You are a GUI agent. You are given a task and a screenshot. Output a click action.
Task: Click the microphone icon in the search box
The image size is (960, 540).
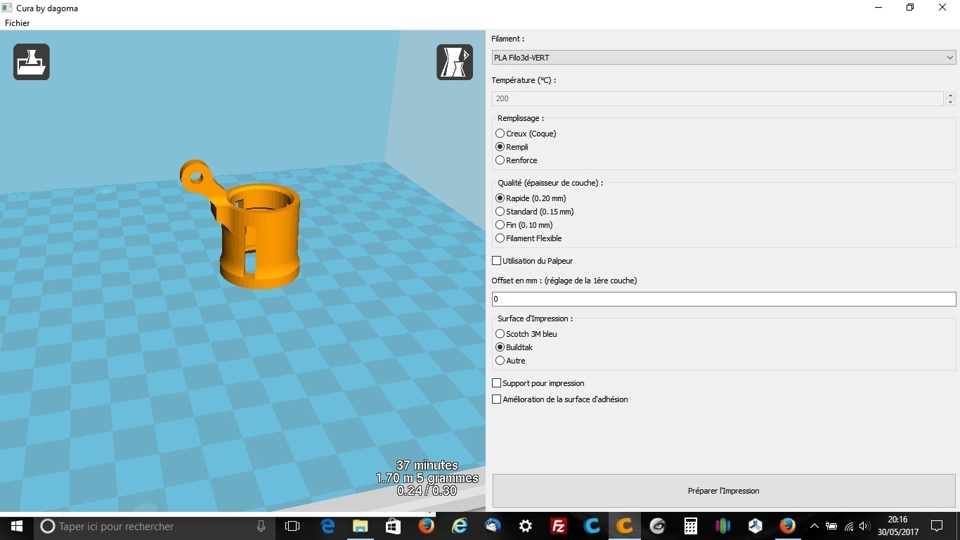(x=261, y=526)
